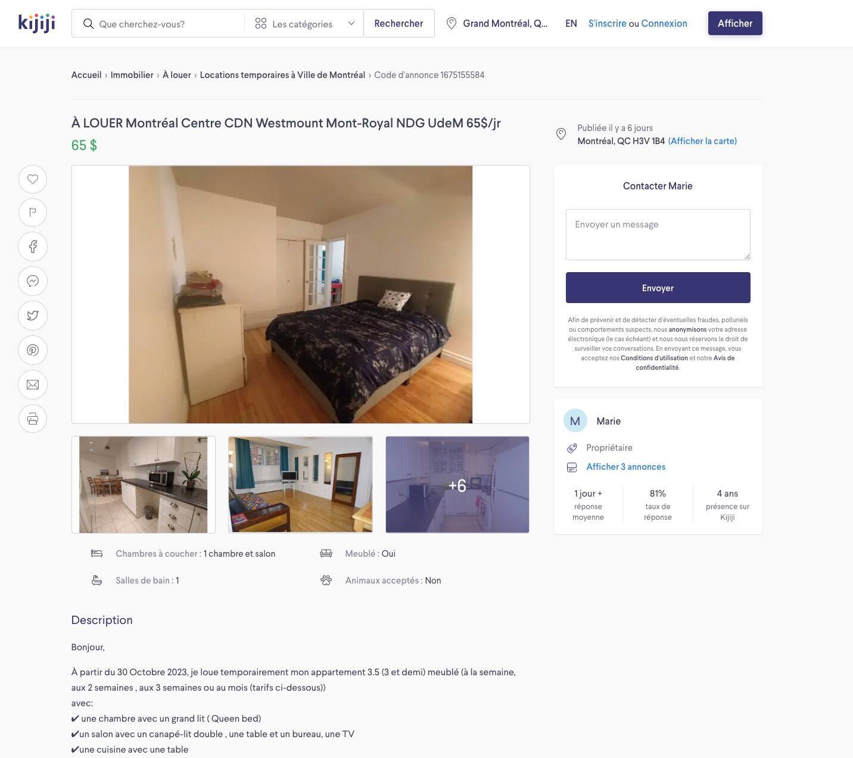Open the Kijiji home logo
Screen dimensions: 853x758
[x=37, y=23]
